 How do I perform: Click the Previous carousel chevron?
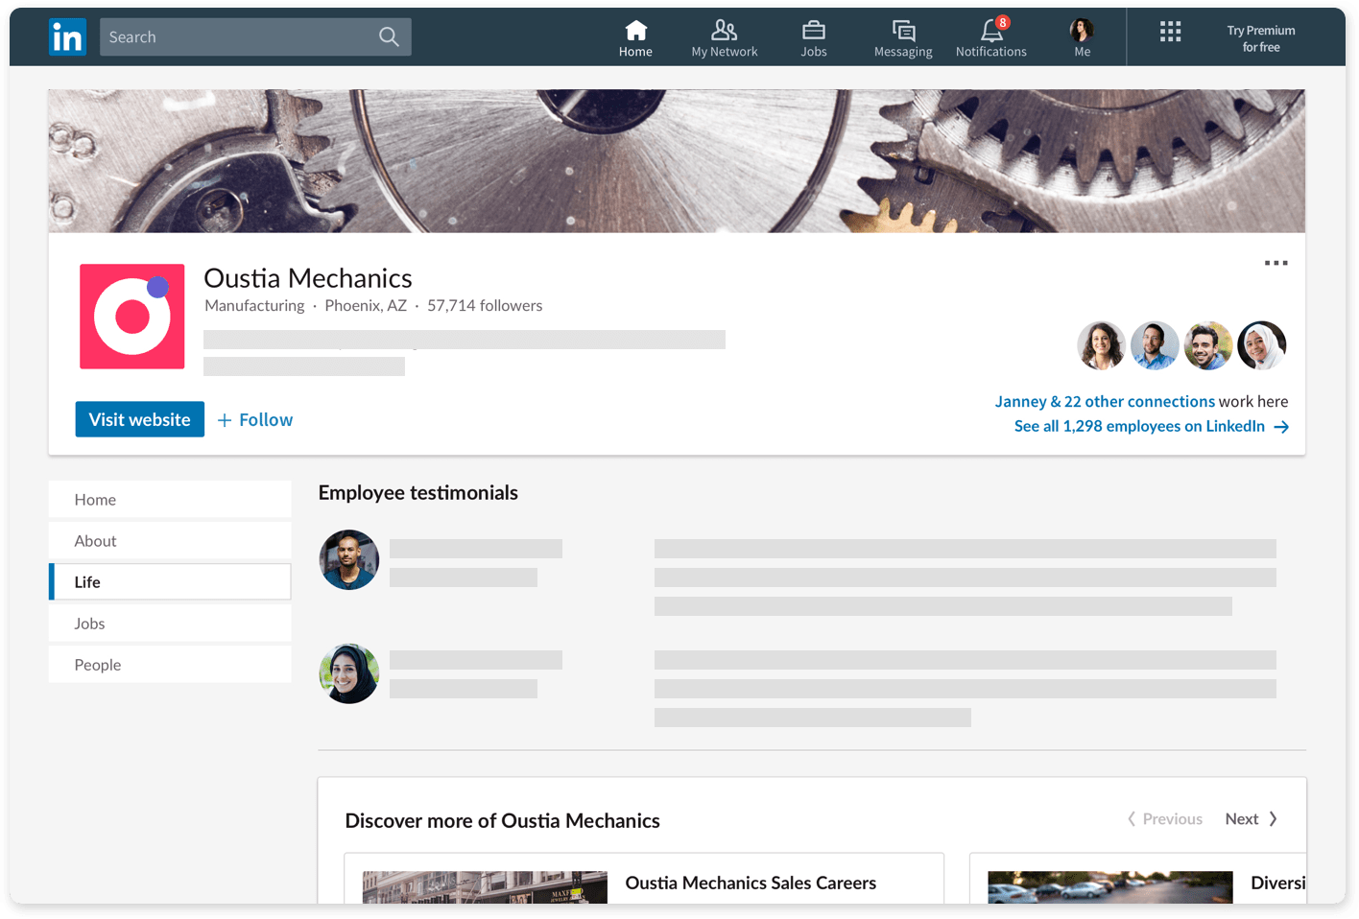pyautogui.click(x=1164, y=818)
